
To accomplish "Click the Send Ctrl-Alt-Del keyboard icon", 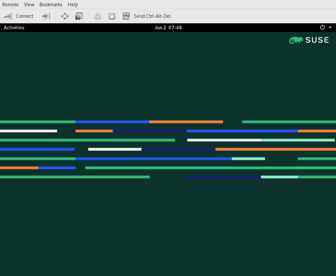I will pos(126,16).
